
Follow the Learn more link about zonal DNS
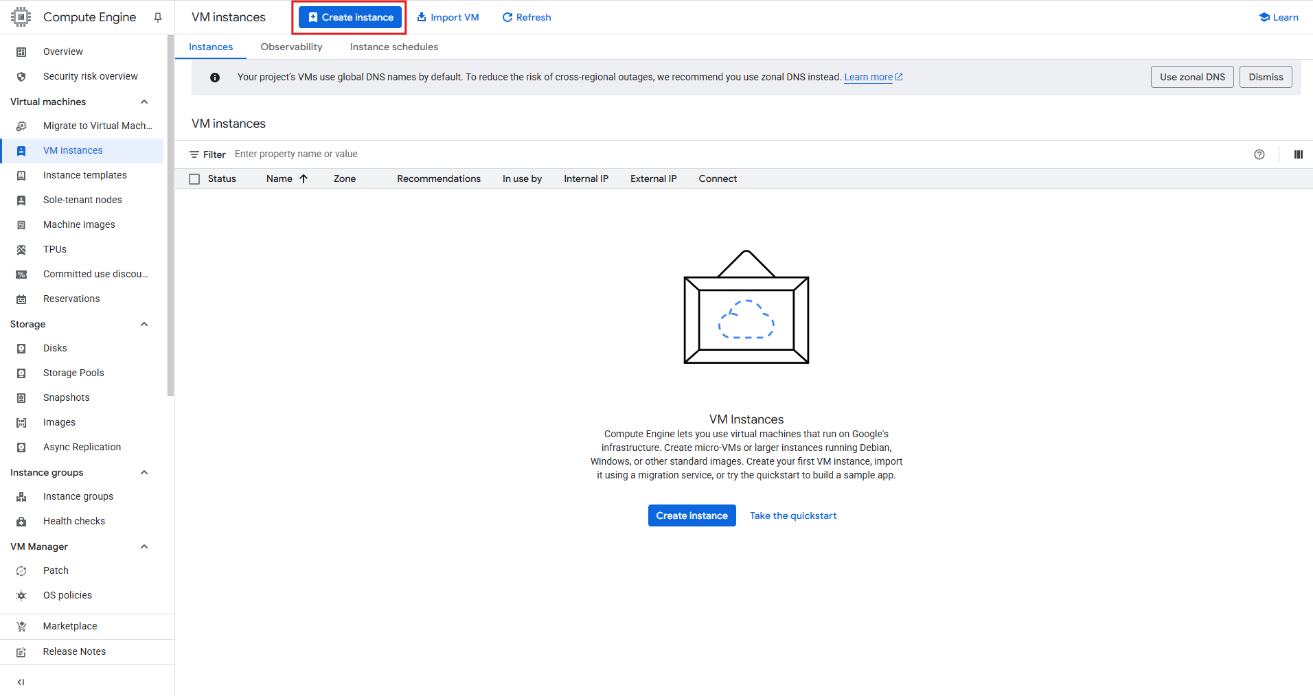click(x=868, y=77)
